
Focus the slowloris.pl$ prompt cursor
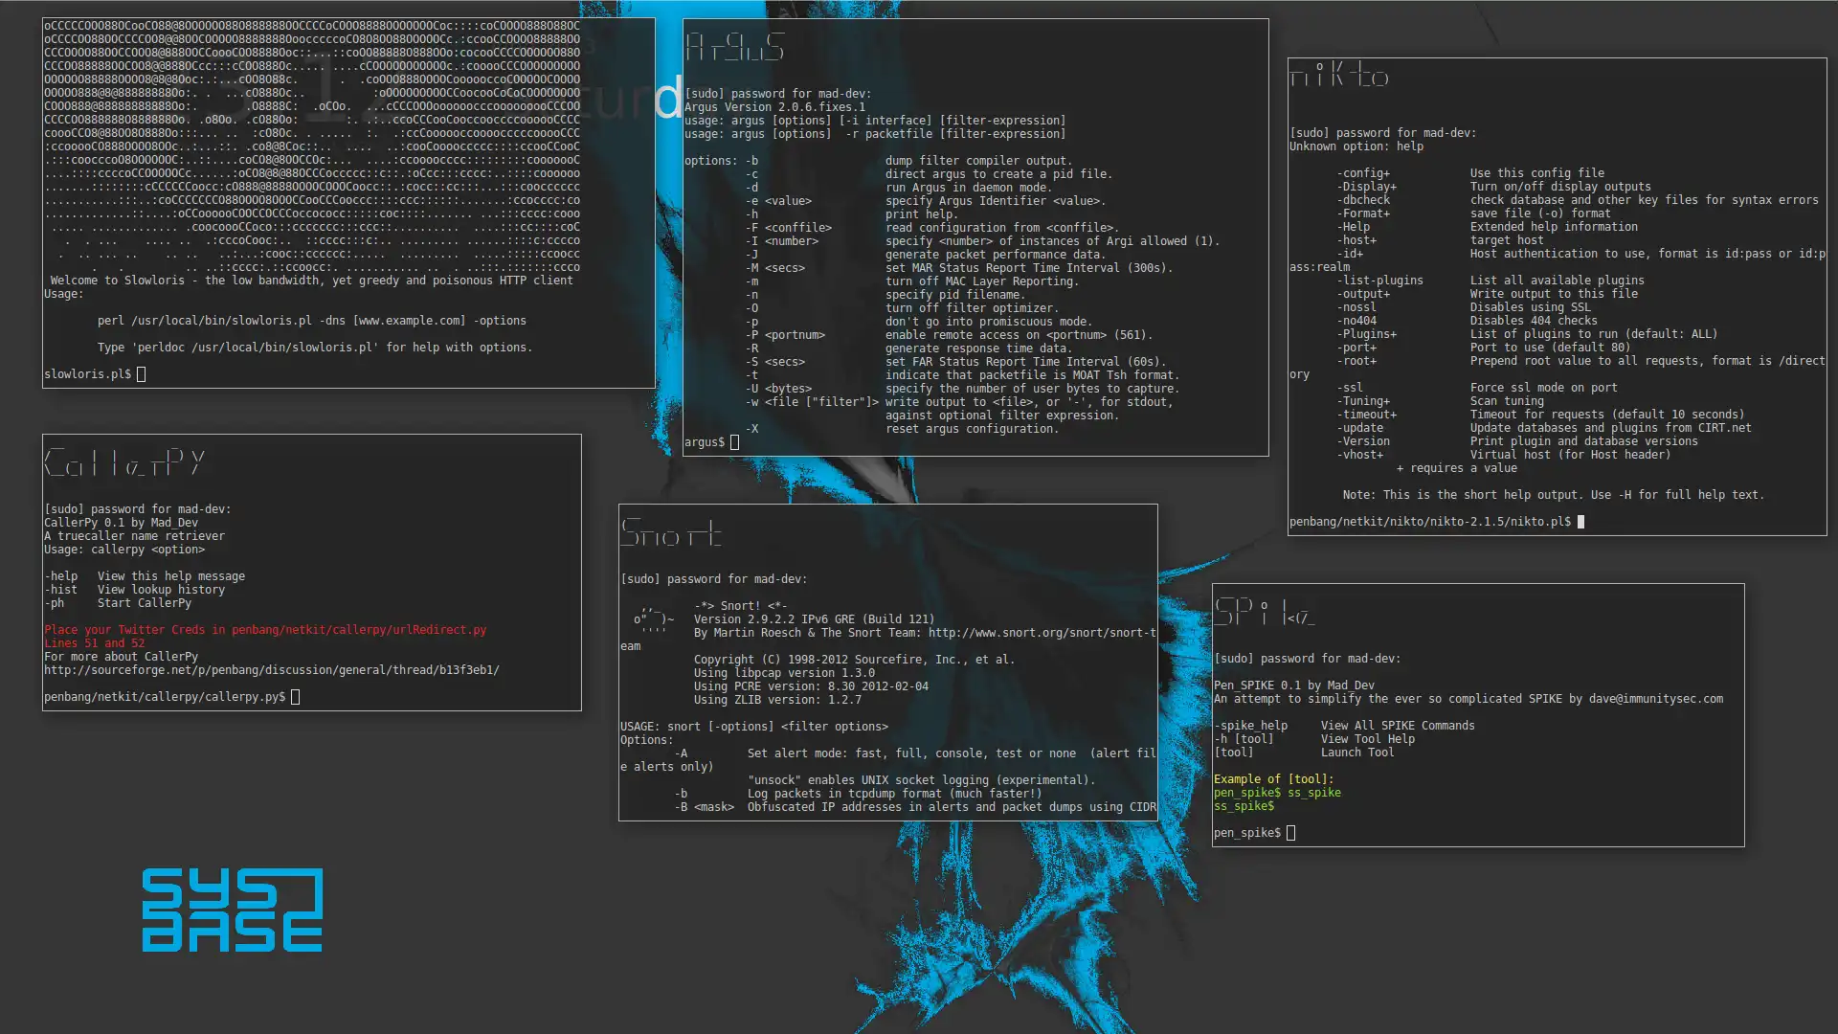click(x=142, y=374)
